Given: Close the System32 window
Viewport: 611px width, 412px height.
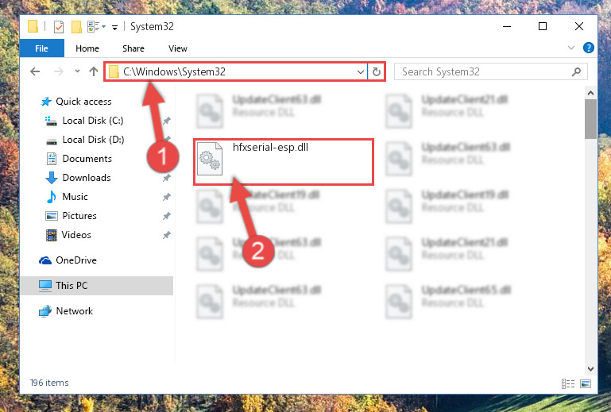Looking at the screenshot, I should click(579, 26).
